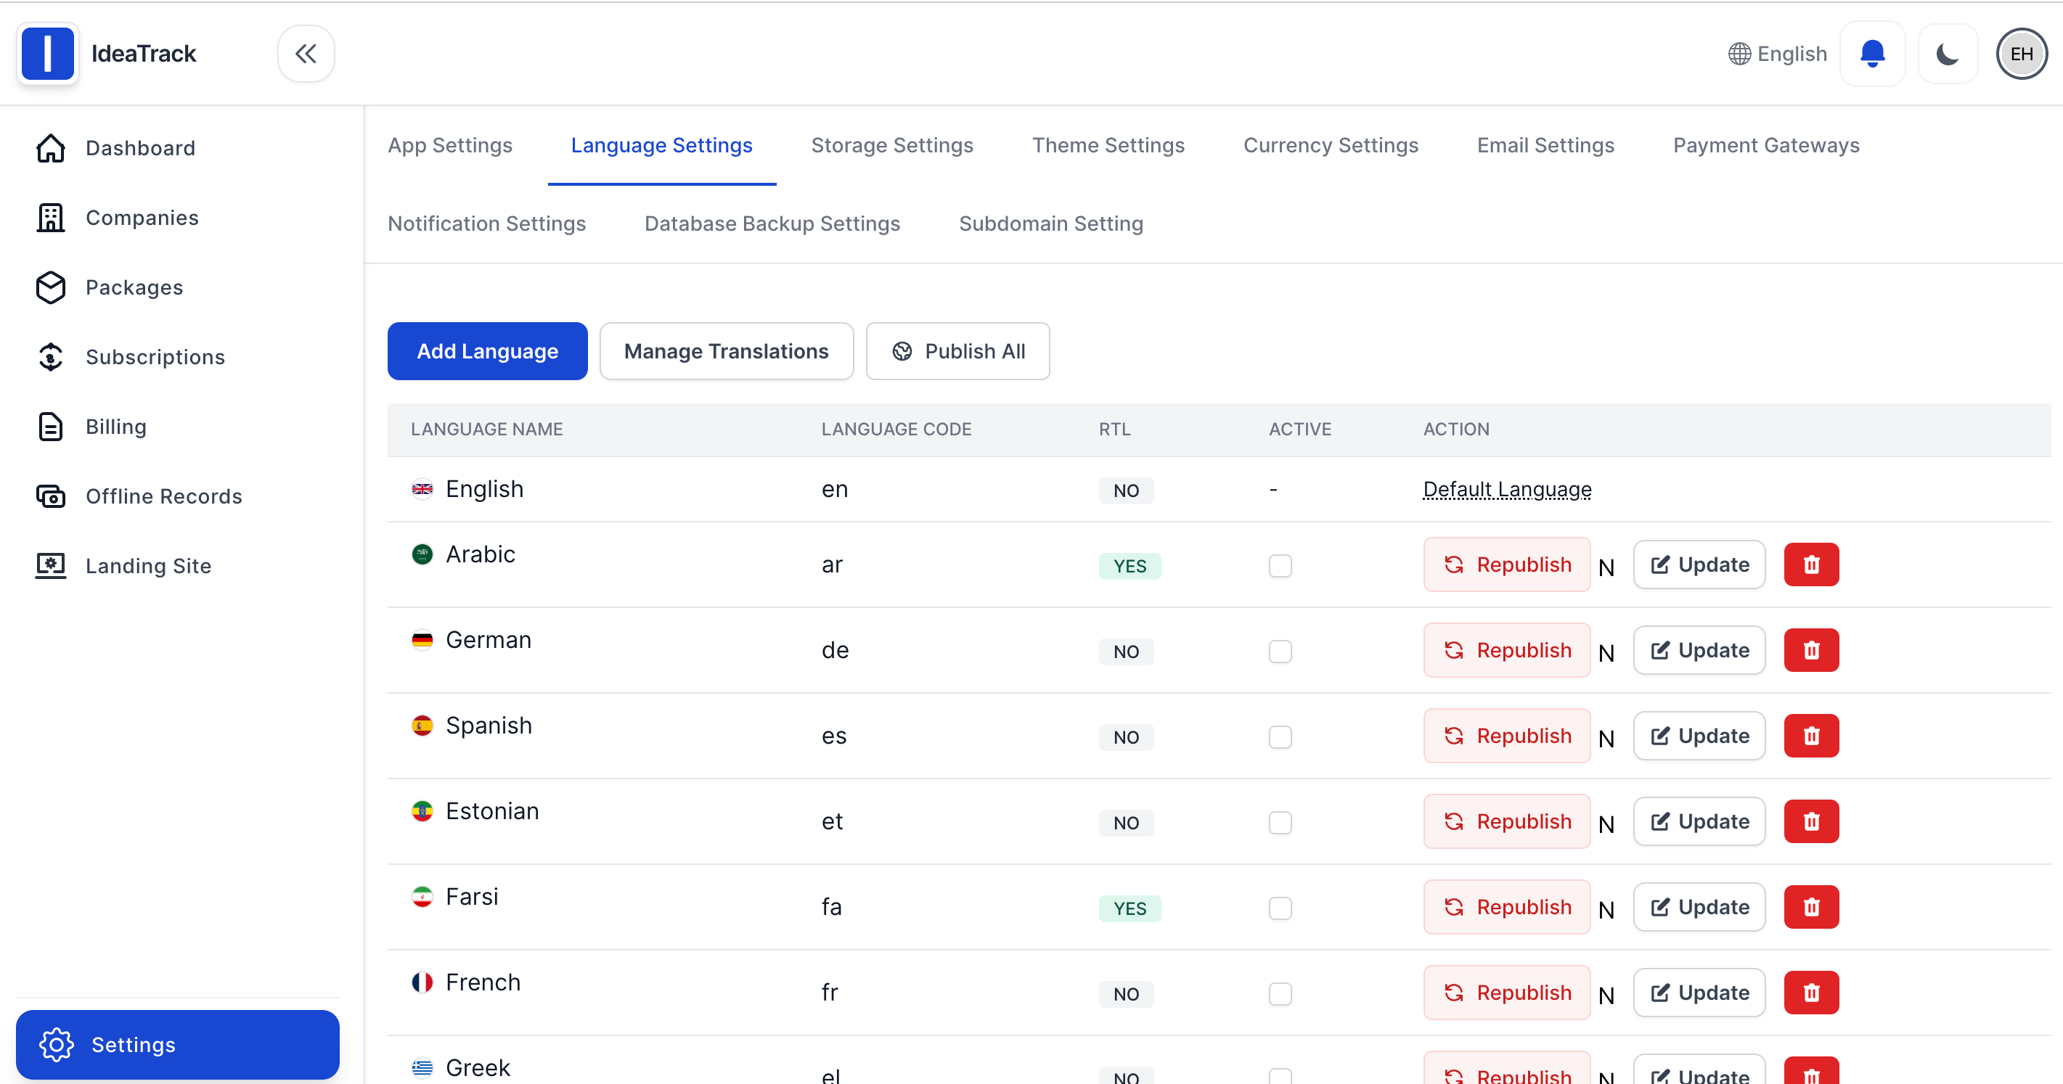
Task: Open the English language selector
Action: [x=1777, y=54]
